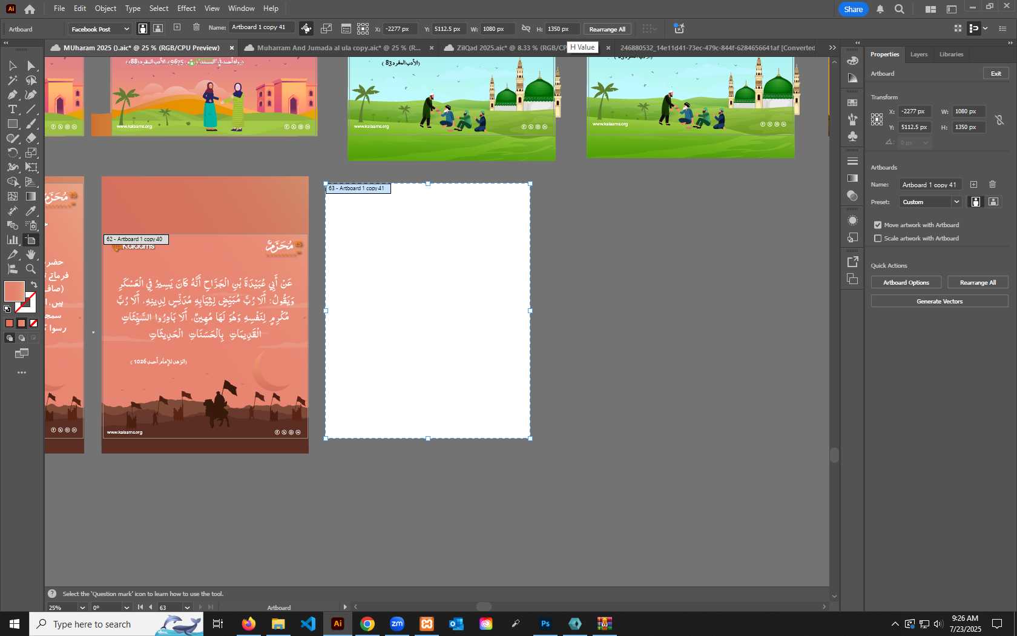Open Artboard Options quick action

pos(906,283)
